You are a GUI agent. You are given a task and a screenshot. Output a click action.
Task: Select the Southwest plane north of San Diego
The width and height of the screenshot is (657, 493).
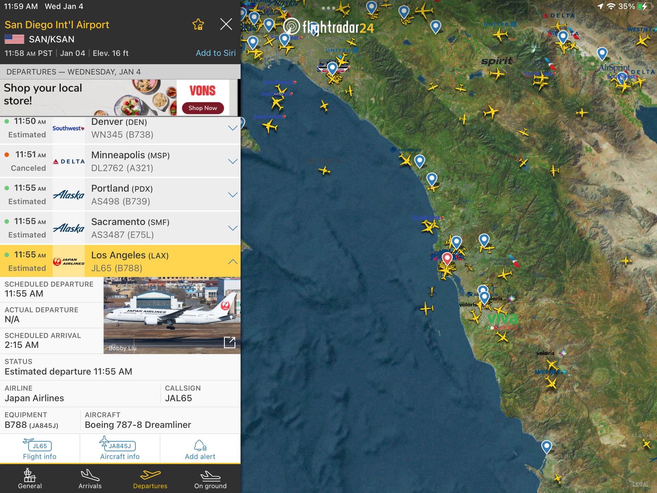429,227
